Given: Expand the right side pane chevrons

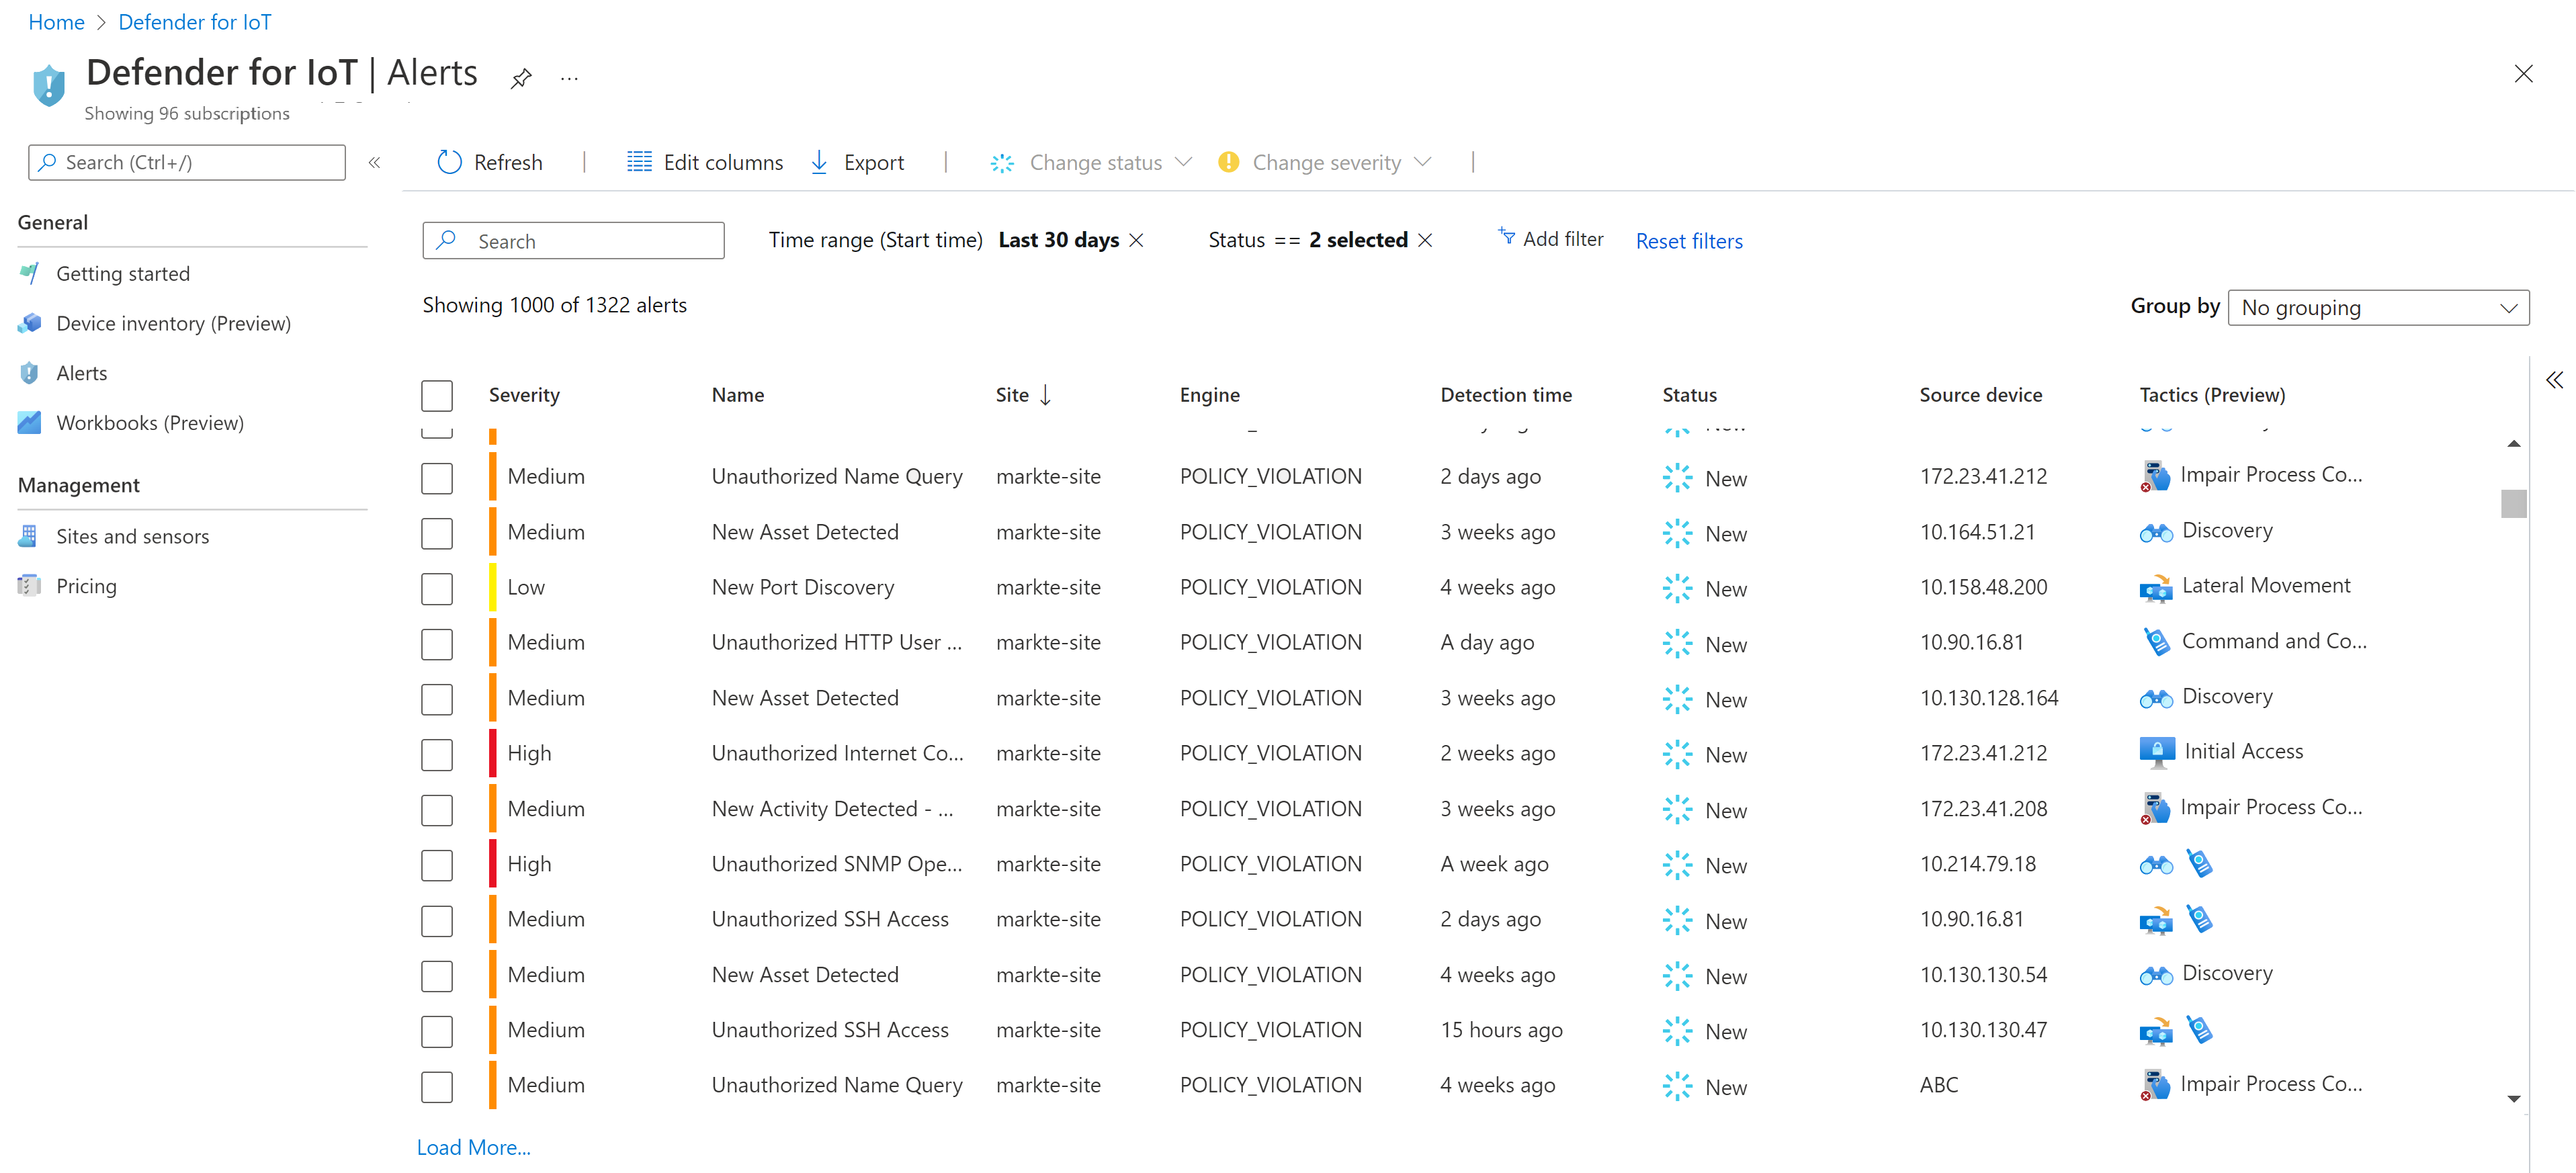Looking at the screenshot, I should click(x=2554, y=380).
